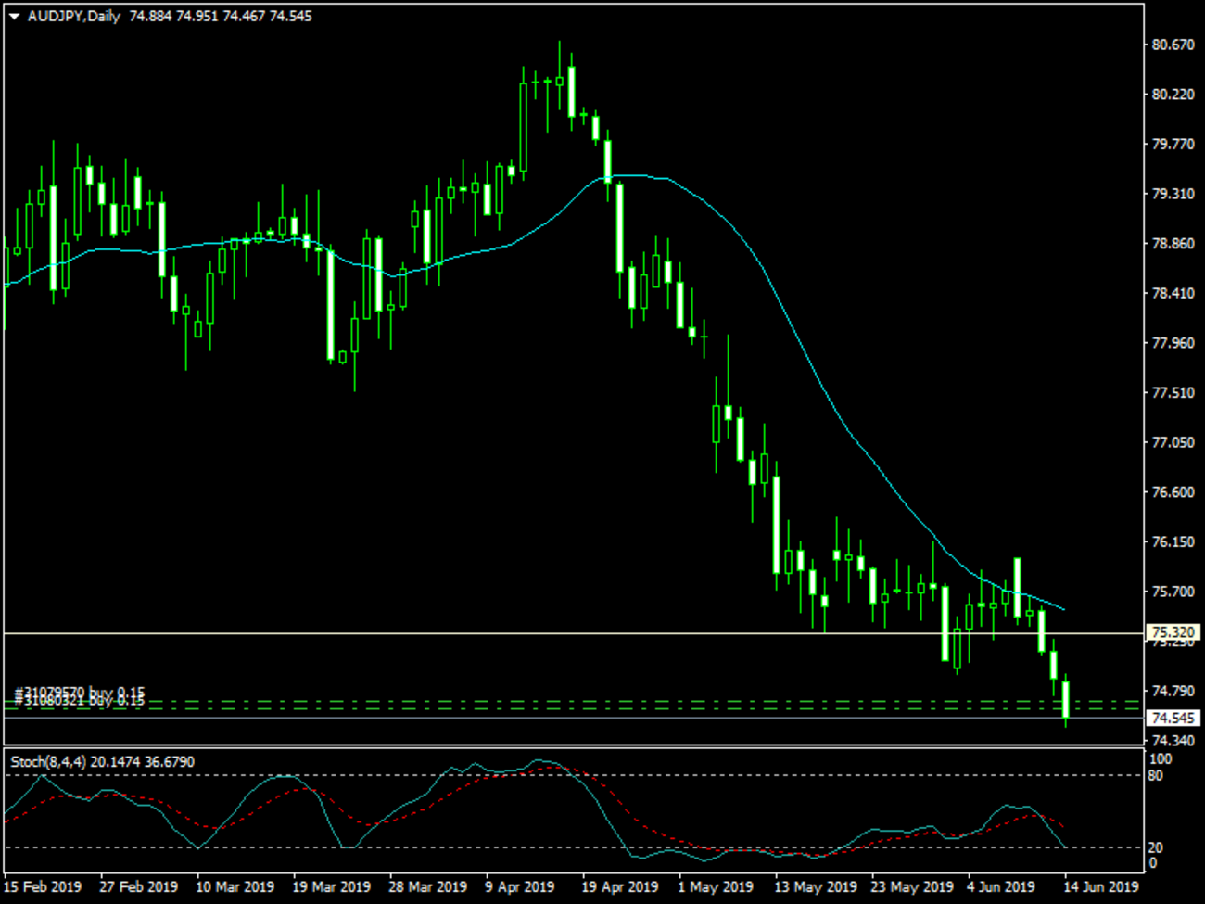
Task: Select the low value 74.467 in the header
Action: coord(244,17)
